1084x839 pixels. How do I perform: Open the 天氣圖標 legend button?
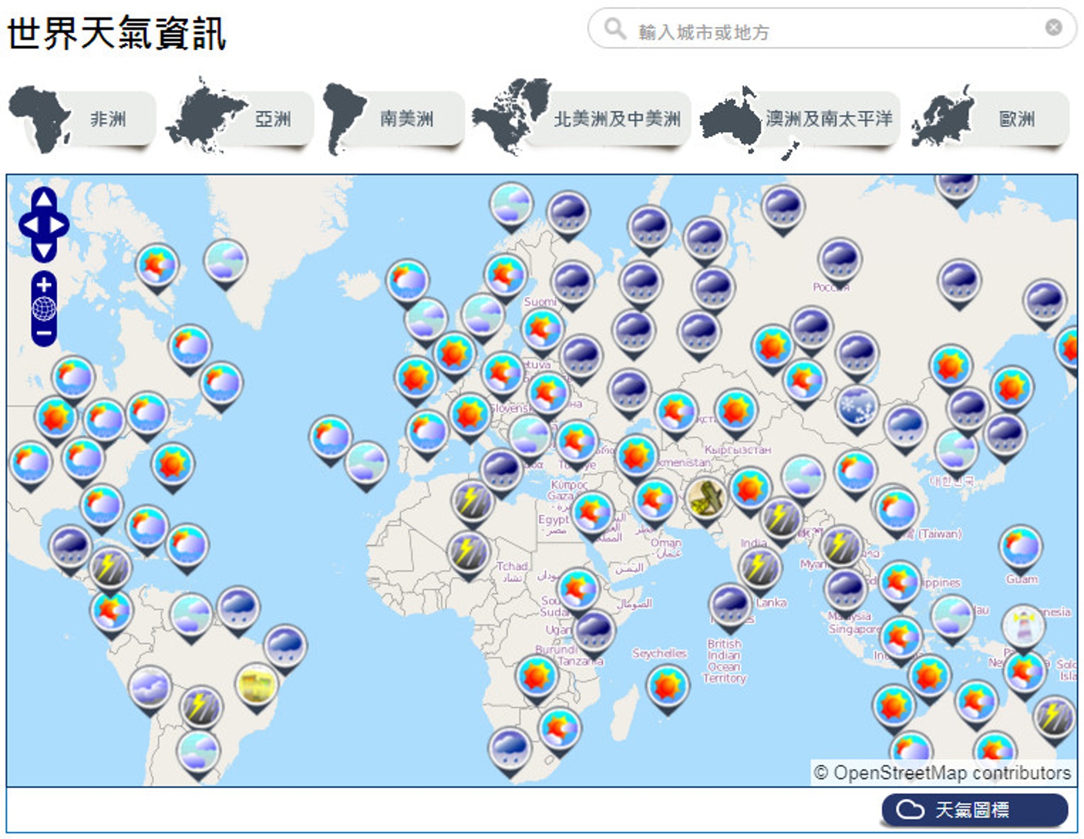click(x=974, y=810)
